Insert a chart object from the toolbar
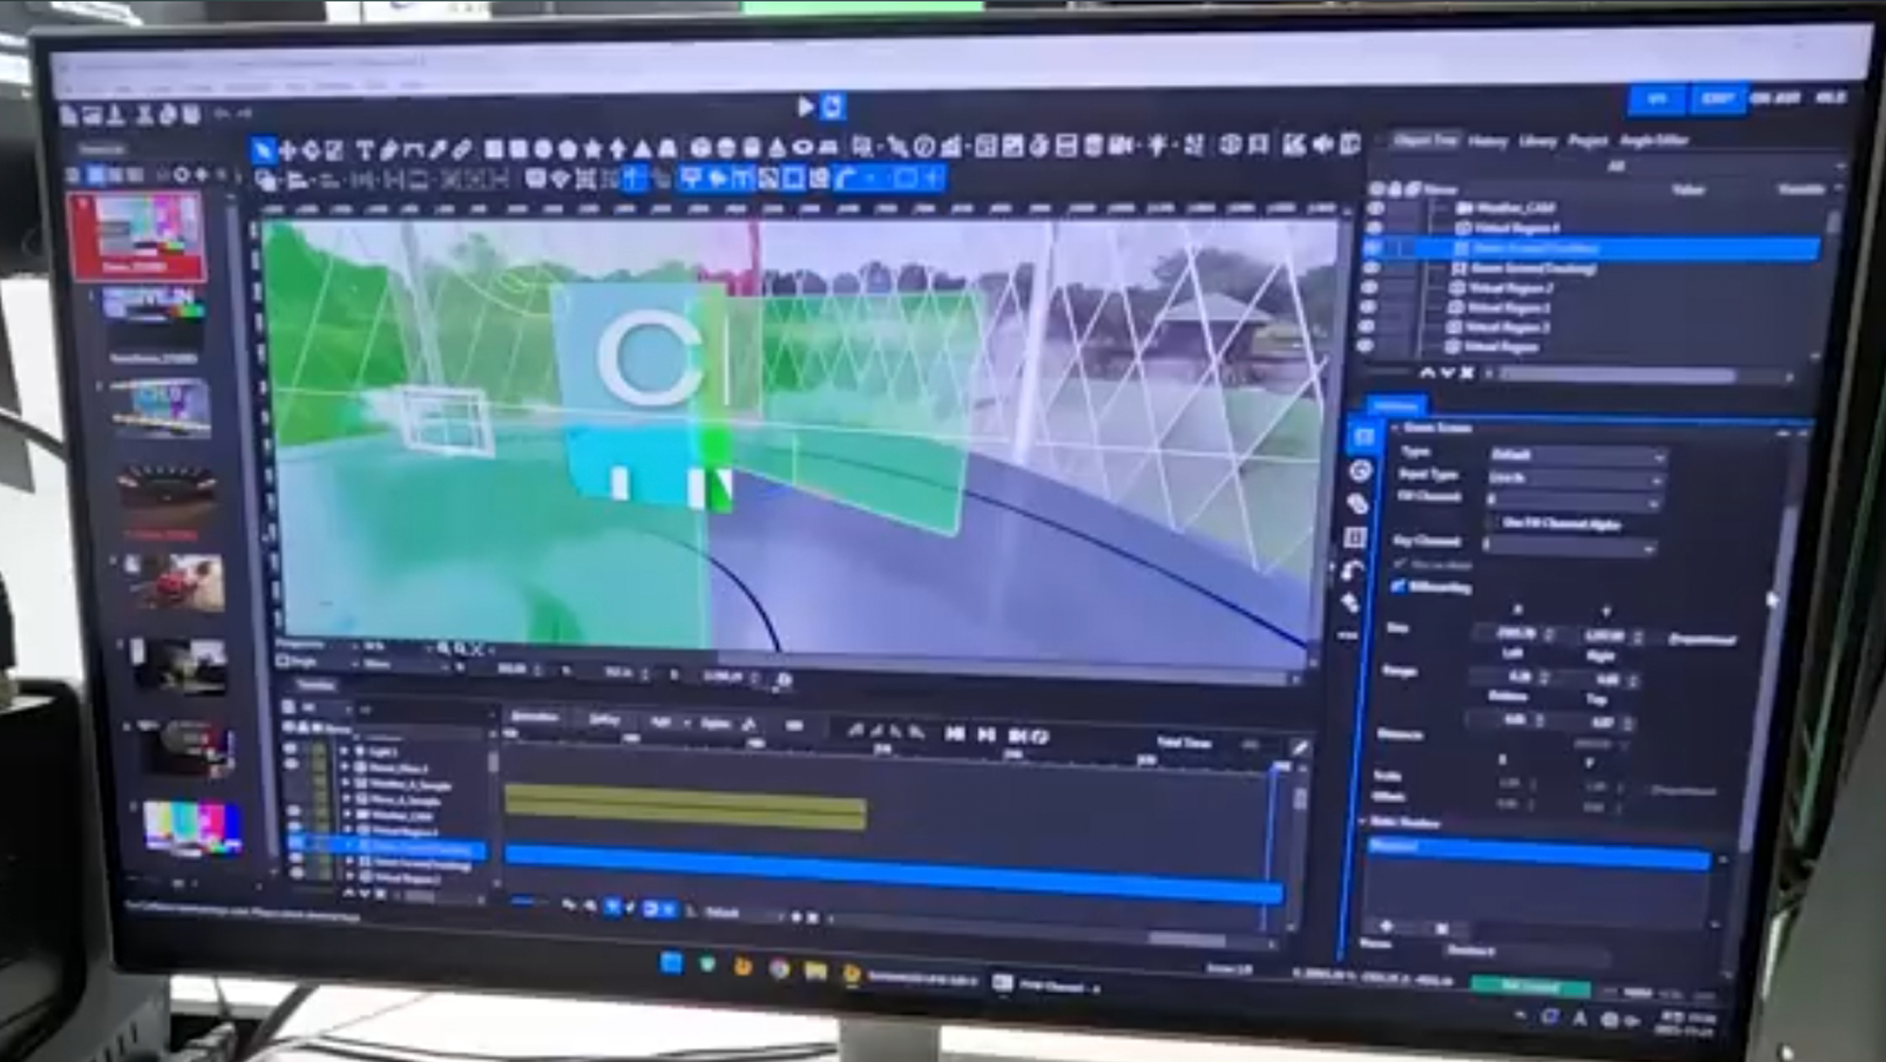Viewport: 1886px width, 1062px height. coord(951,146)
